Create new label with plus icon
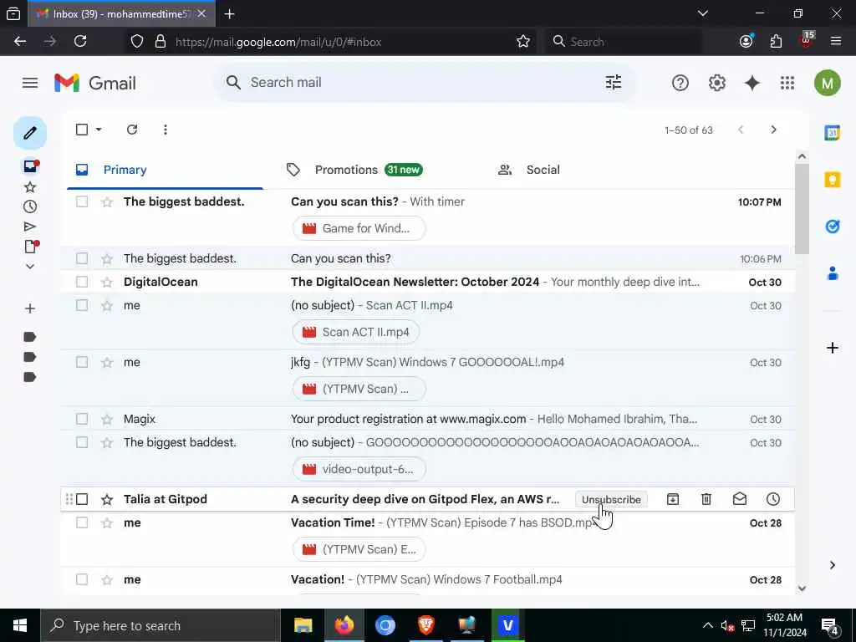 (30, 308)
